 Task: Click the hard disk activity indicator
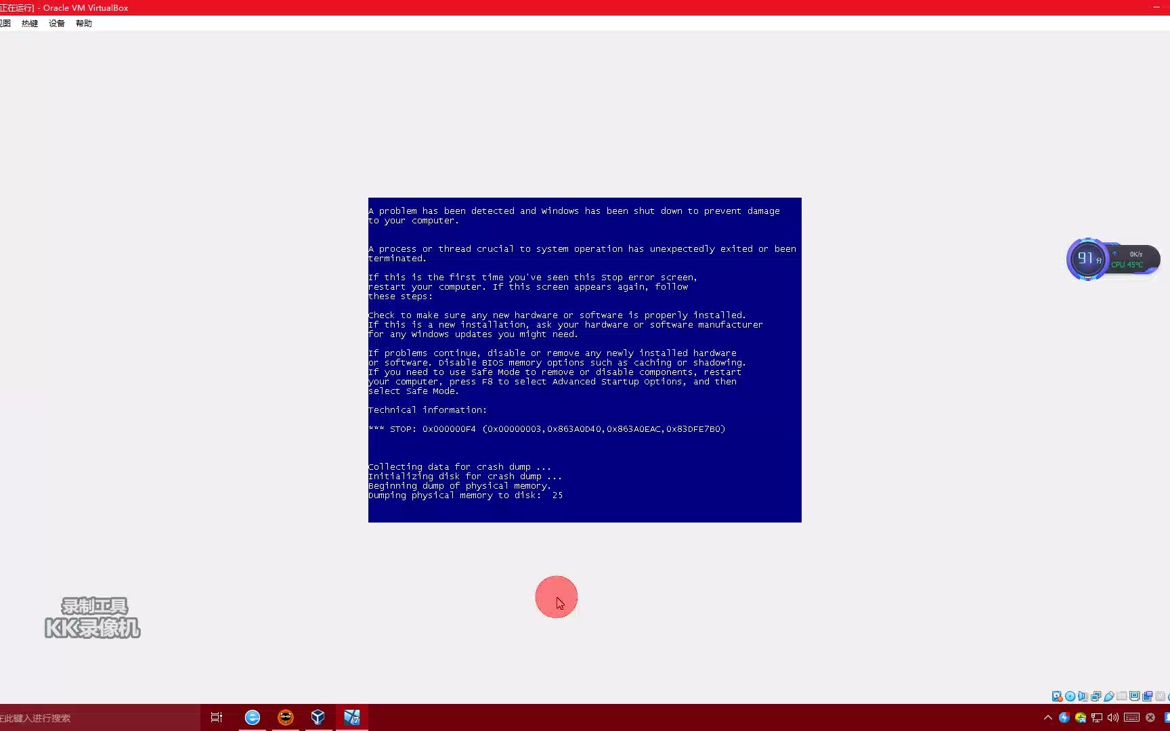pos(1057,696)
